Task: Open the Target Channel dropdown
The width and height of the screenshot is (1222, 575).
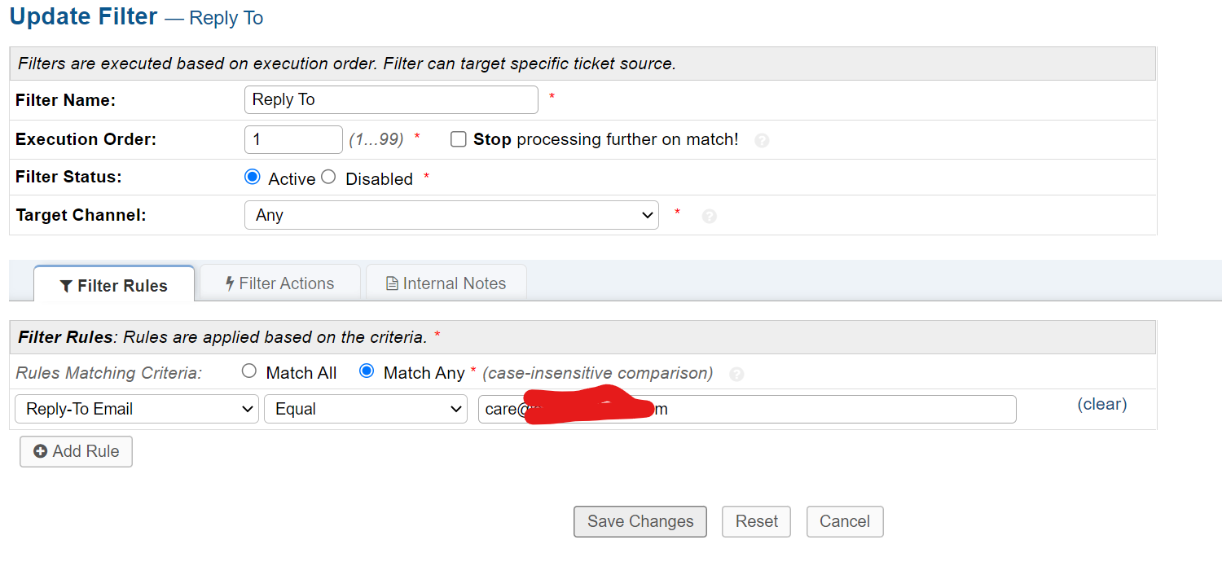Action: [x=451, y=215]
